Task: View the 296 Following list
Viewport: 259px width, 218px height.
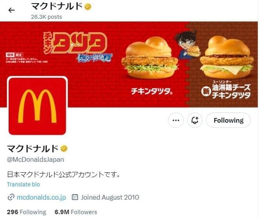Action: [27, 212]
